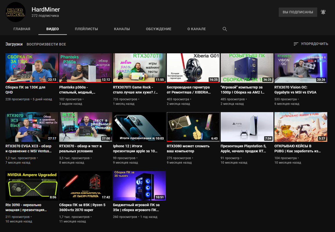Screen dimensions: 335x232
Task: Open the NVIDIA Ampere Upgraded thumbnail
Action: (x=32, y=186)
